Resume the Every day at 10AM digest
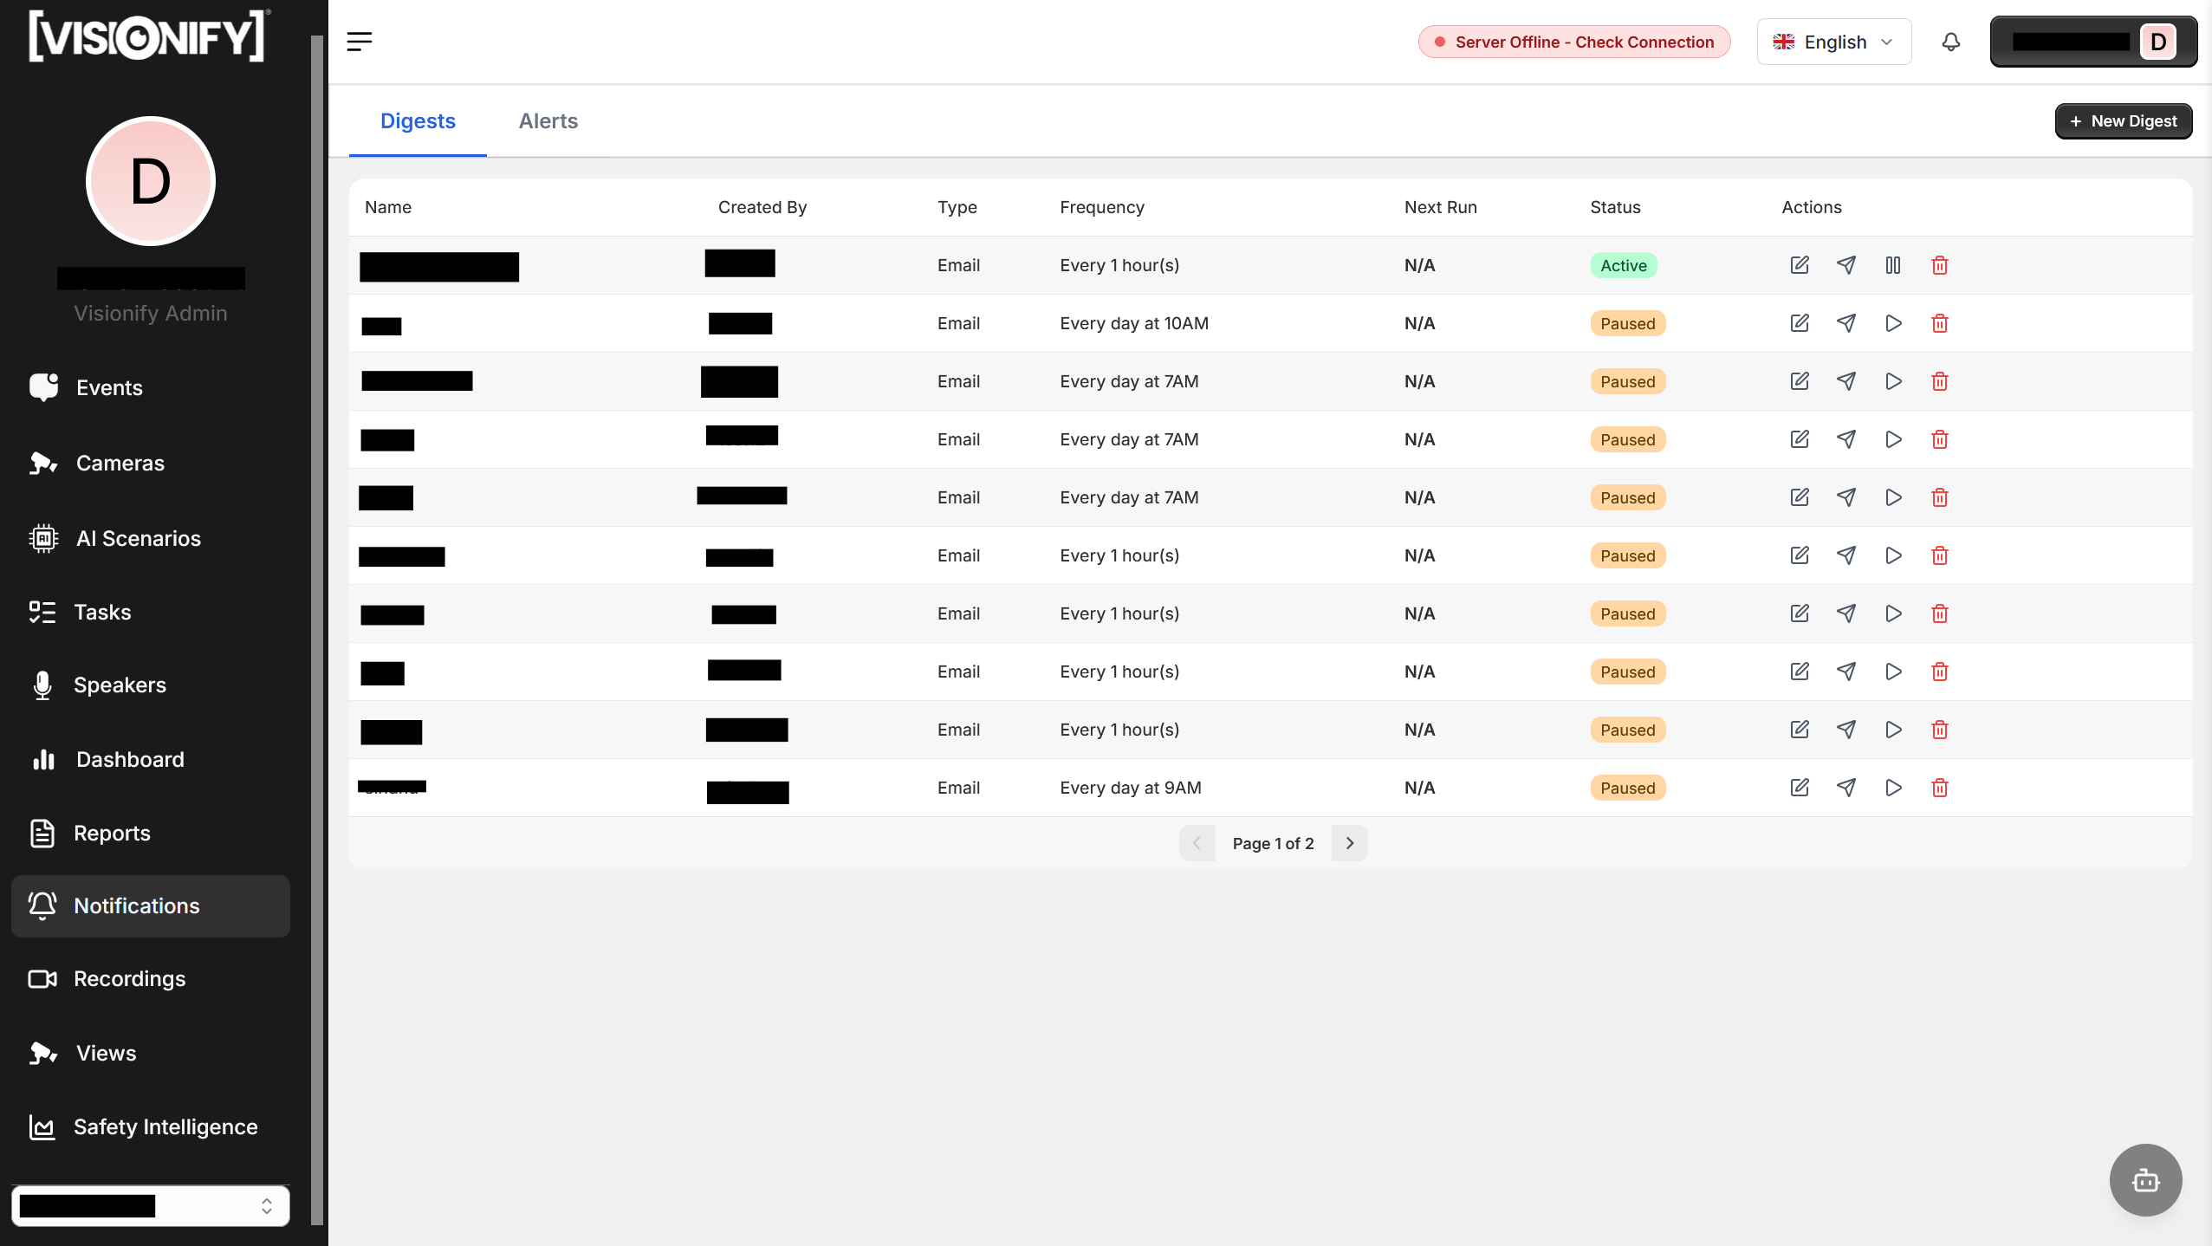The image size is (2212, 1246). tap(1893, 323)
